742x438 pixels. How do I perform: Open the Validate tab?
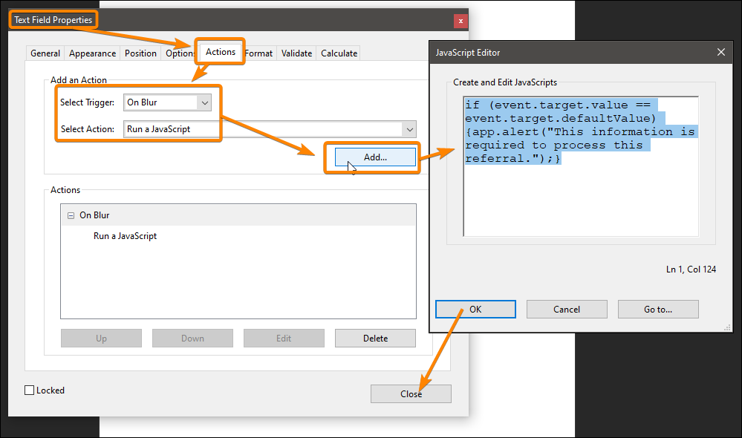296,53
